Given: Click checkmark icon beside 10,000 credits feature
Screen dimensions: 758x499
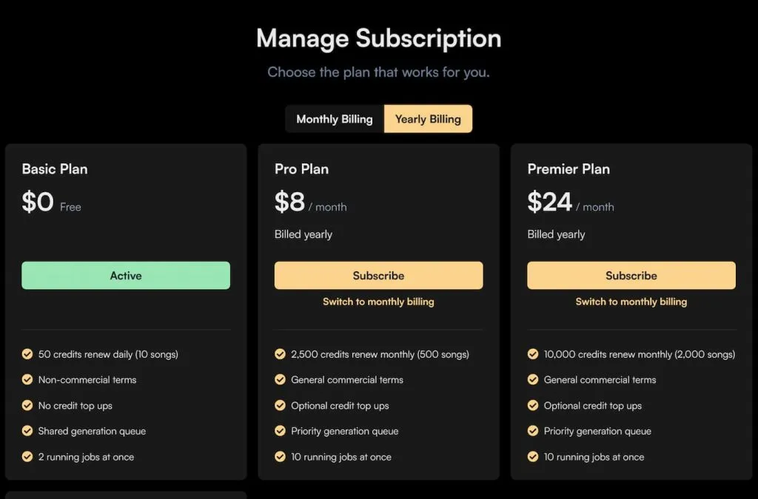Looking at the screenshot, I should pyautogui.click(x=533, y=354).
